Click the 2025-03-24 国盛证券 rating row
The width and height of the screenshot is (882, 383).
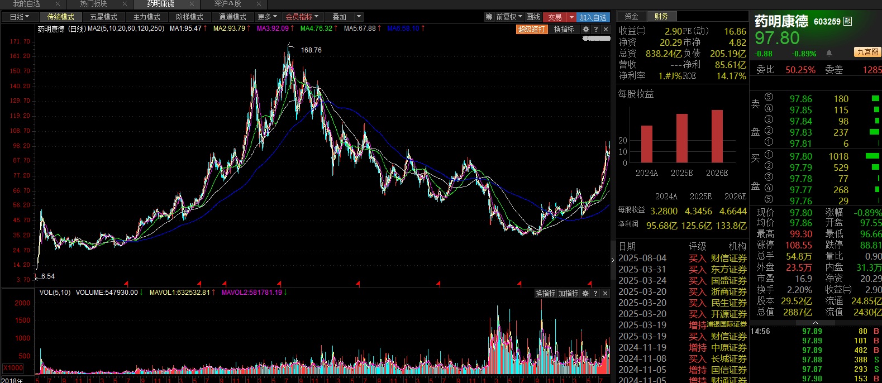(x=682, y=281)
